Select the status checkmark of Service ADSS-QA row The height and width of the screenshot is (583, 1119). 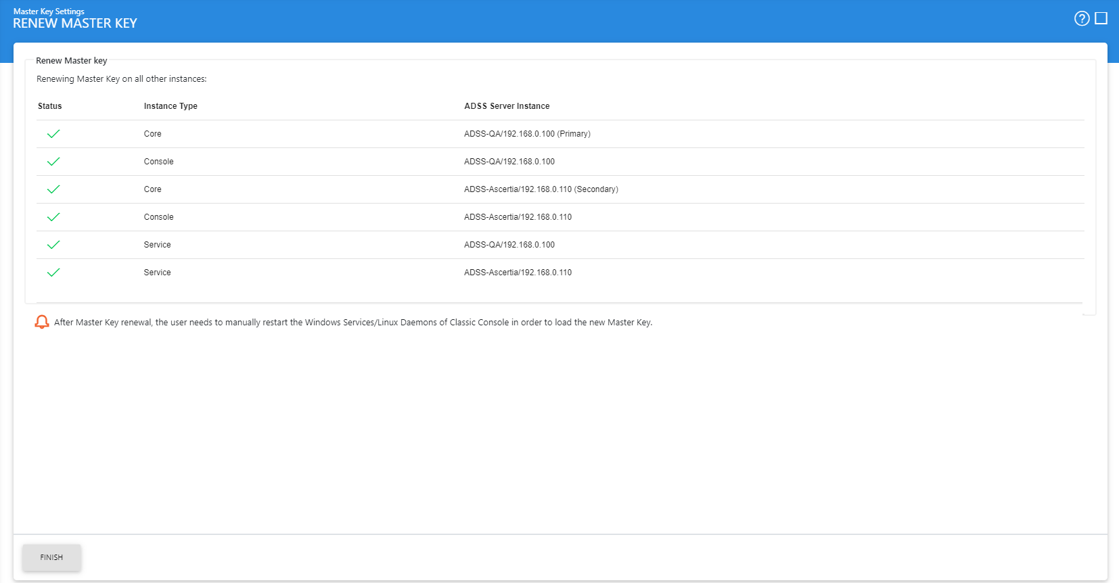click(53, 245)
